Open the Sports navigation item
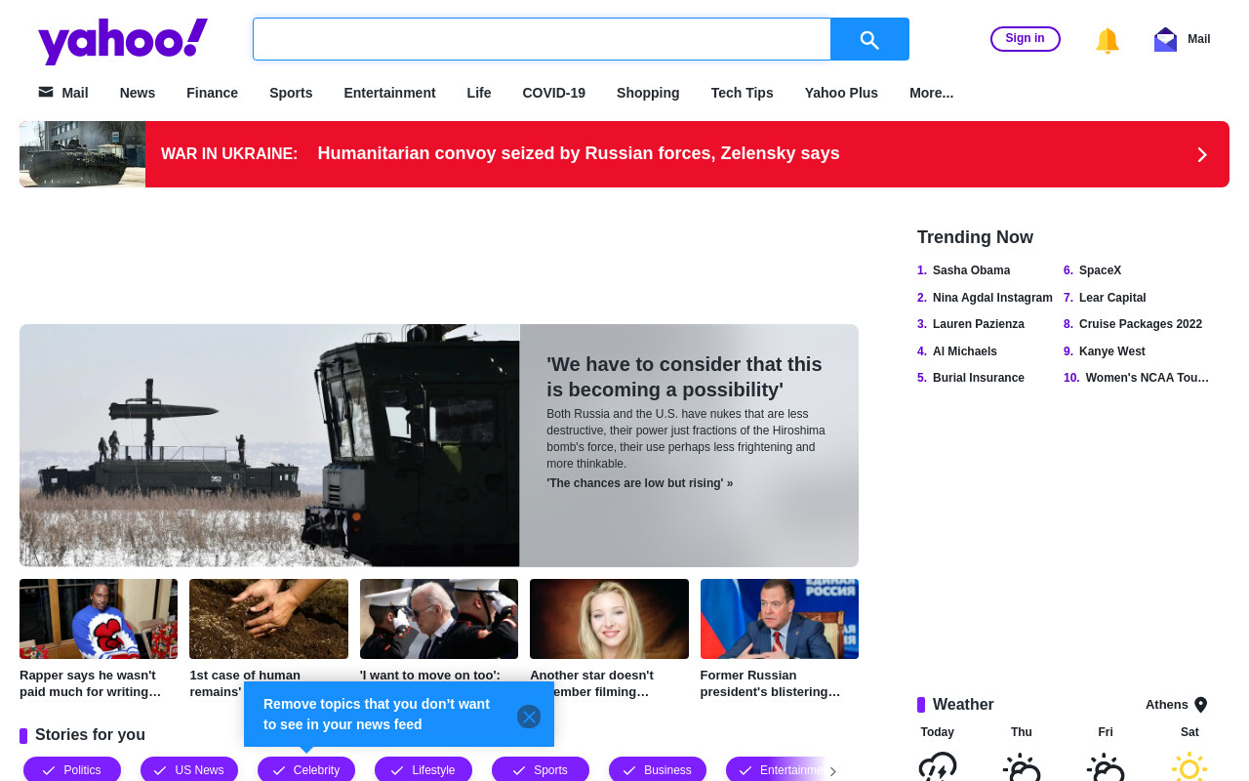 point(291,93)
